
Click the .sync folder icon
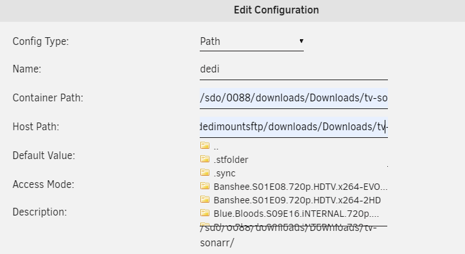point(205,173)
